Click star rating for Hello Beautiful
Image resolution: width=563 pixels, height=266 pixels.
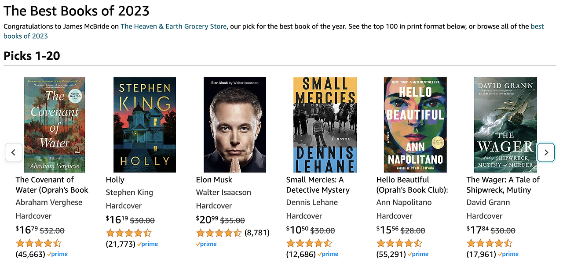tap(399, 243)
